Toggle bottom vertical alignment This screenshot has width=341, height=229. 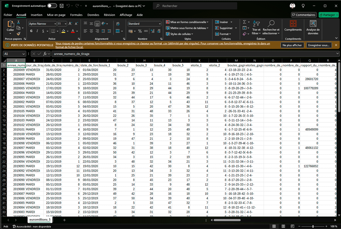pos(97,24)
